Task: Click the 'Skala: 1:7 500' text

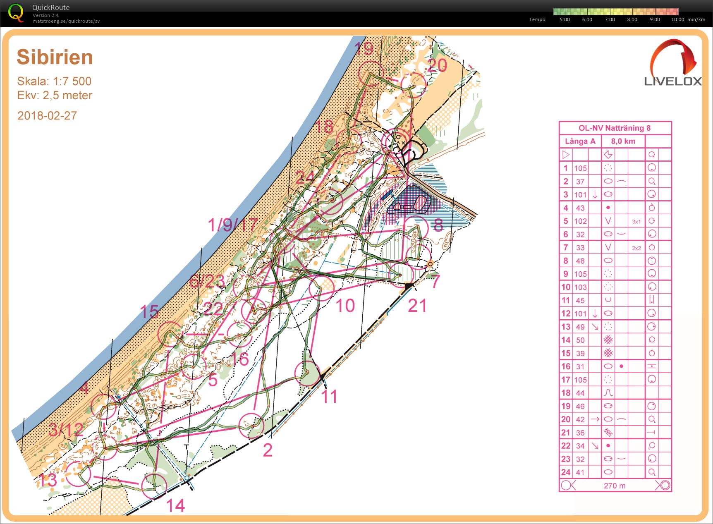Action: coord(54,81)
